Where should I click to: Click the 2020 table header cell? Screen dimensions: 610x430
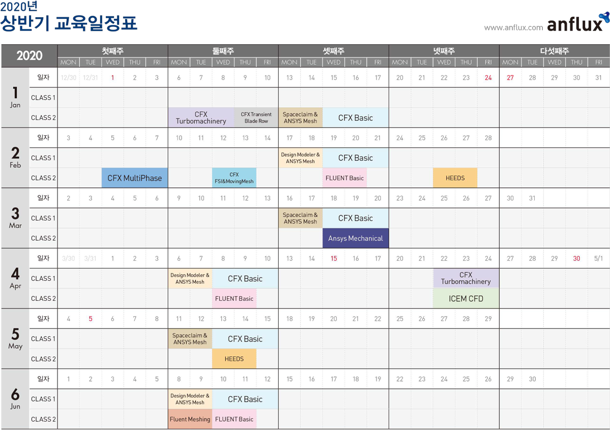30,55
